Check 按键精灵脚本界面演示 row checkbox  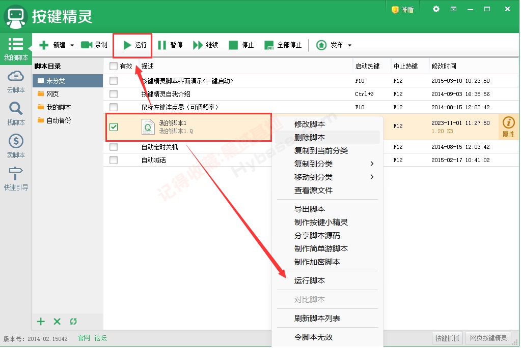[x=113, y=81]
